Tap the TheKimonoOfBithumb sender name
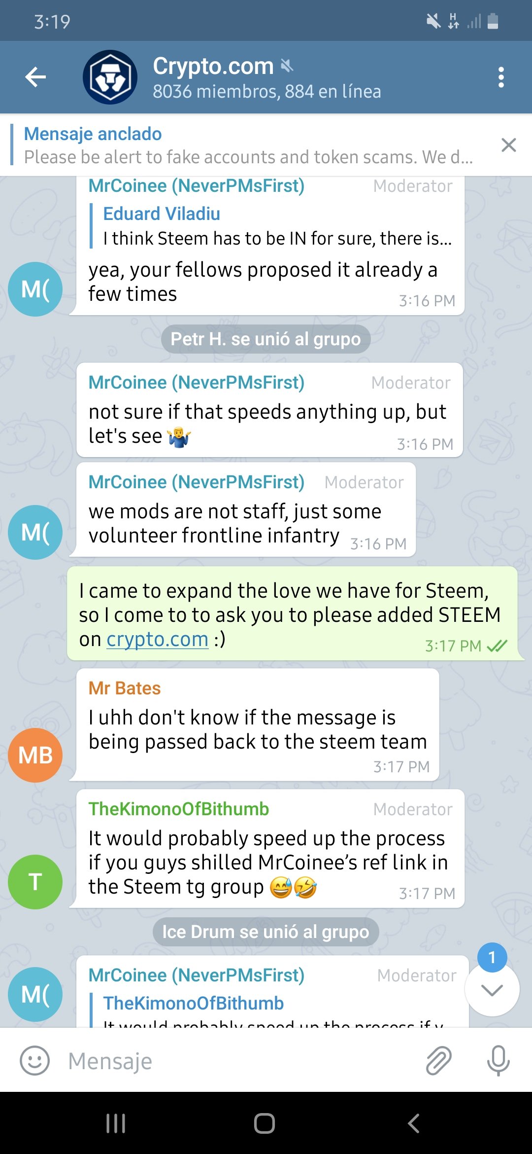This screenshot has width=532, height=1154. click(x=179, y=809)
